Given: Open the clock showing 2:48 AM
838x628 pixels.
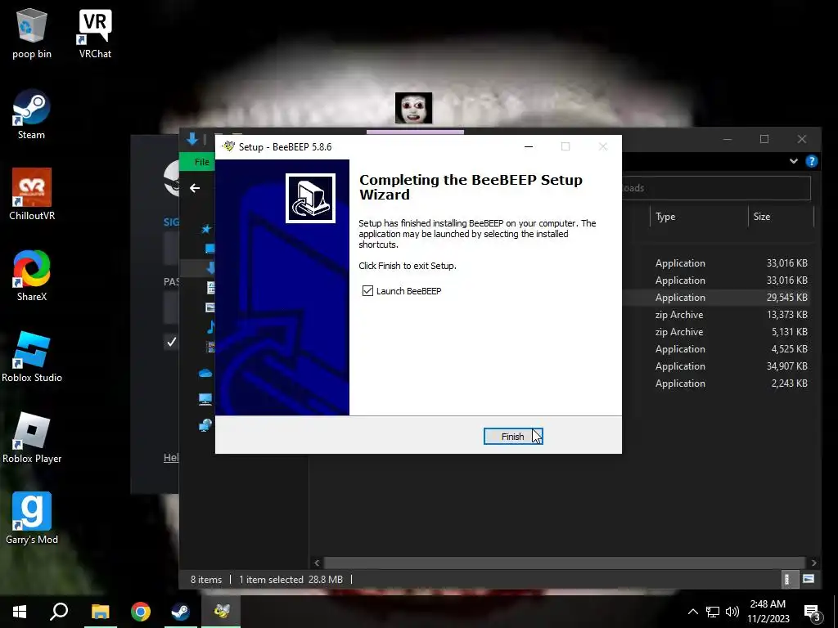Looking at the screenshot, I should pos(768,612).
